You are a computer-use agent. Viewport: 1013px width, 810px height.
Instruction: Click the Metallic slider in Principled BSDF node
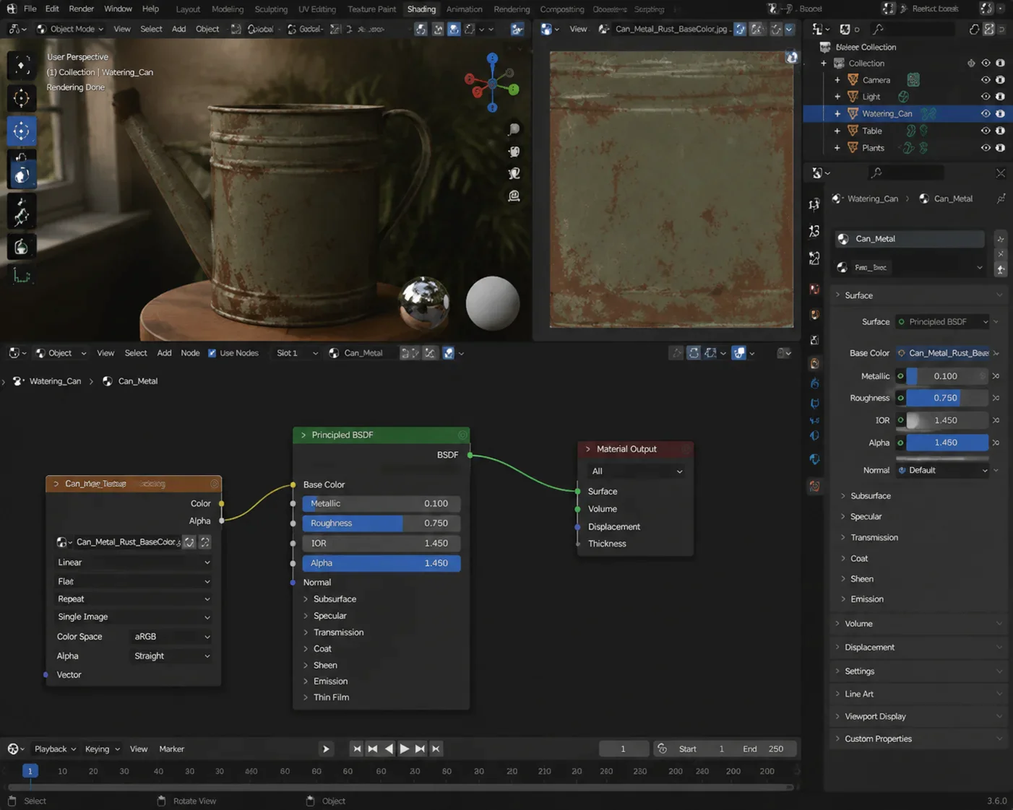pos(382,504)
